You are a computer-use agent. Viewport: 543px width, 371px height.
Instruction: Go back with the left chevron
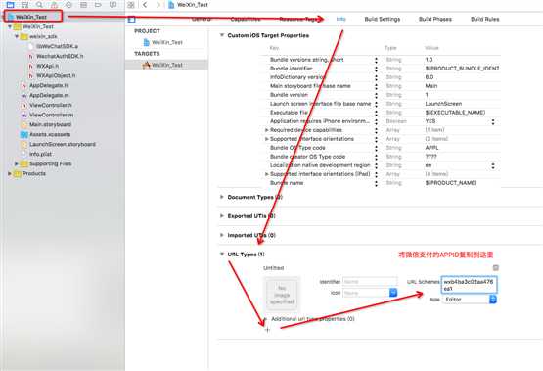[145, 5]
